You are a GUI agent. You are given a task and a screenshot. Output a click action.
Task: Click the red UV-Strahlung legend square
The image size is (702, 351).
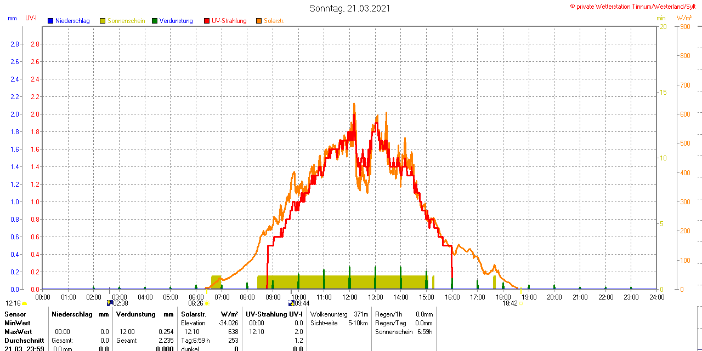point(207,21)
